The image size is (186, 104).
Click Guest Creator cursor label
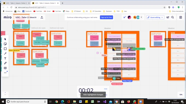pyautogui.click(x=117, y=84)
